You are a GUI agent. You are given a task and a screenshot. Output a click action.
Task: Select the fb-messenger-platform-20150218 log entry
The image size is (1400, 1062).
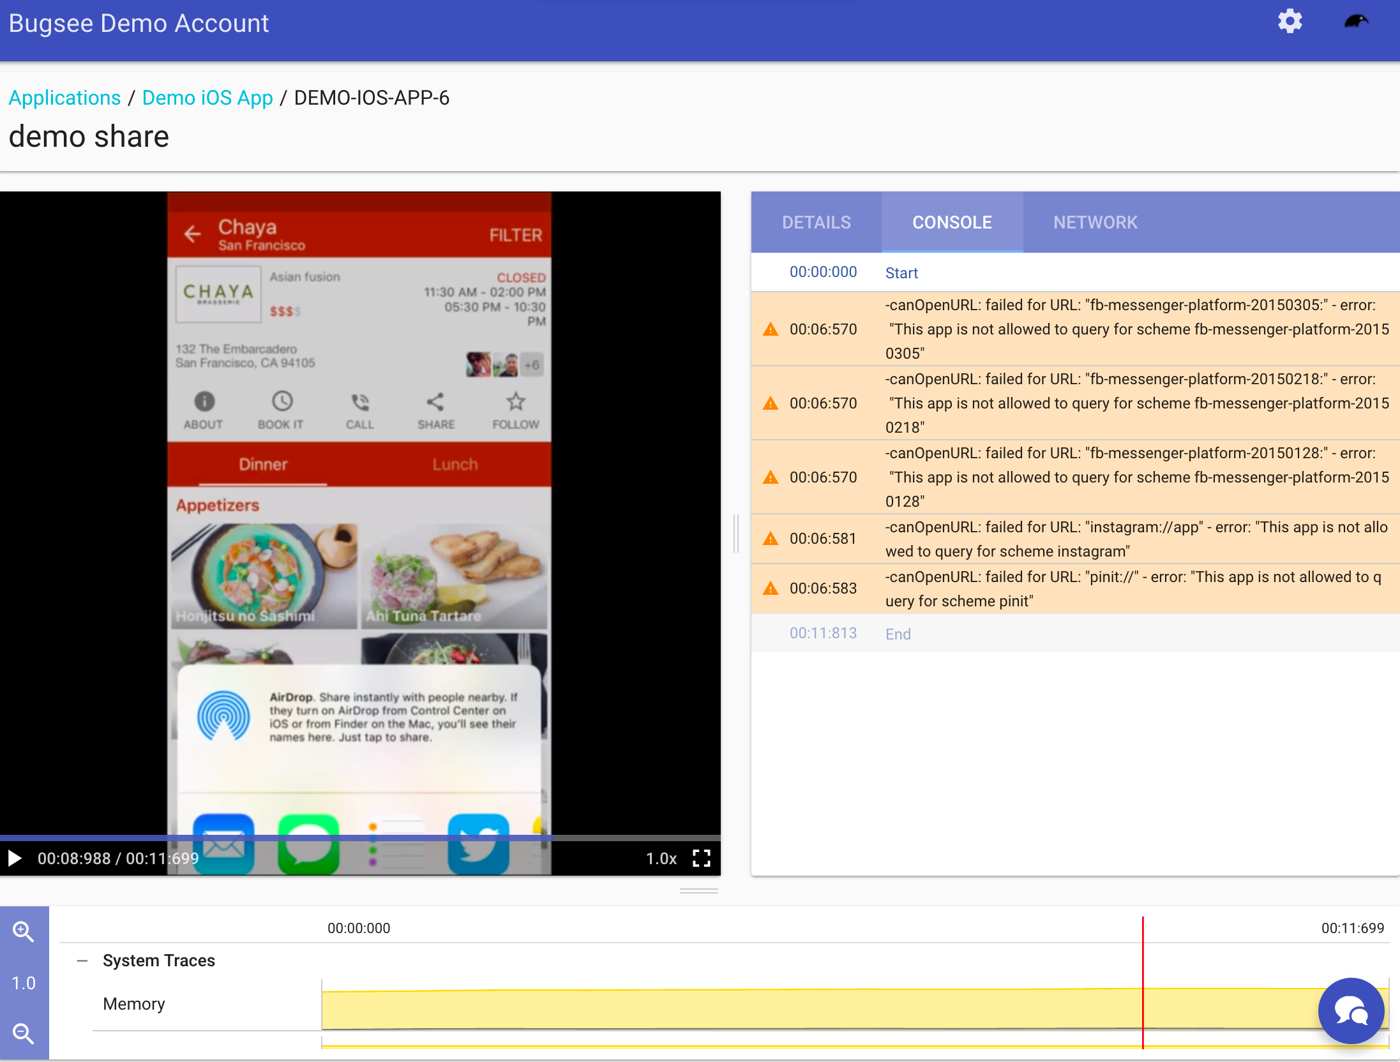(1076, 403)
